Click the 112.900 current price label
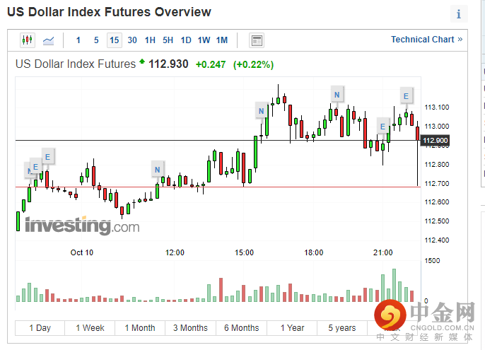This screenshot has width=485, height=350. [x=434, y=141]
